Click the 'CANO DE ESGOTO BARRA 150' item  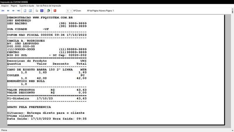(x=47, y=70)
